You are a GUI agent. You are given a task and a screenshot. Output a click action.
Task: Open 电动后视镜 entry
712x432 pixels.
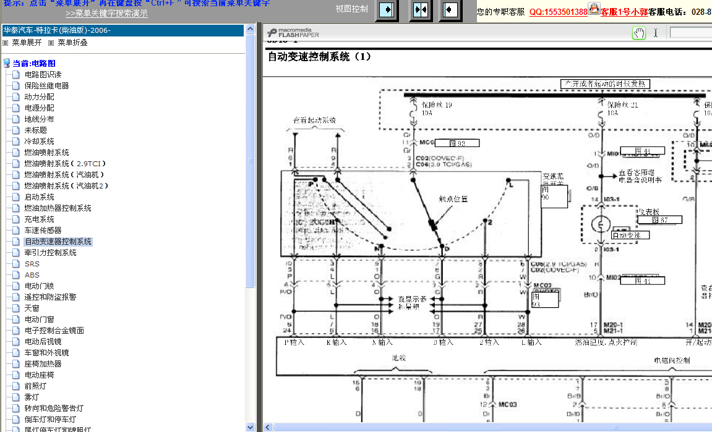click(x=43, y=342)
